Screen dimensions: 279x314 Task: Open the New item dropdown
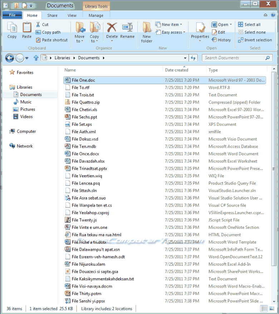point(181,25)
